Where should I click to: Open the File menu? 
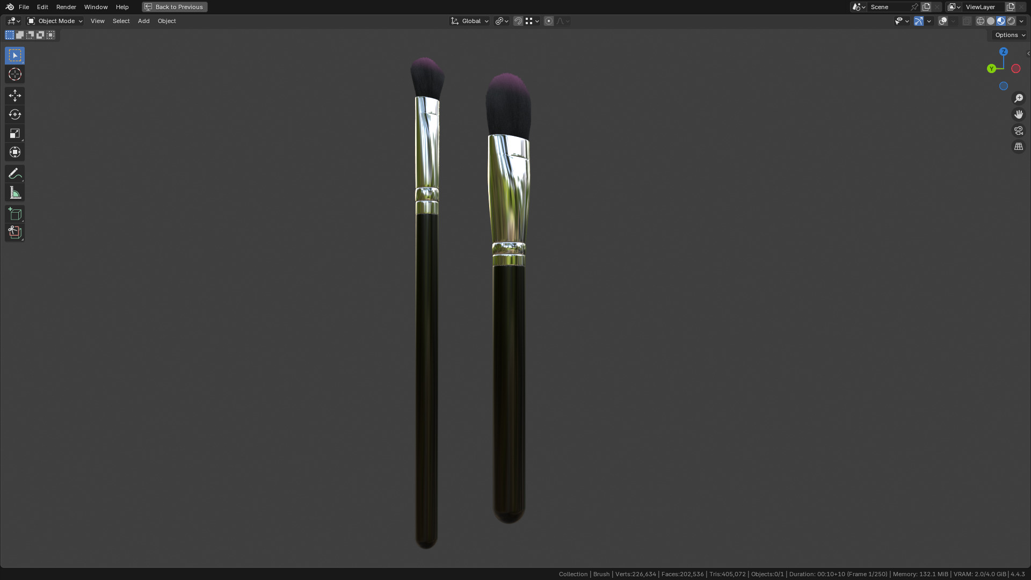point(24,7)
